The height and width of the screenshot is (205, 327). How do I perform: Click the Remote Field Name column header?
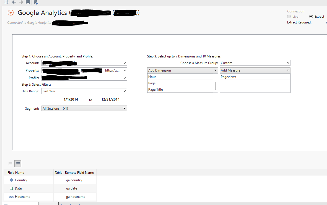tap(80, 173)
